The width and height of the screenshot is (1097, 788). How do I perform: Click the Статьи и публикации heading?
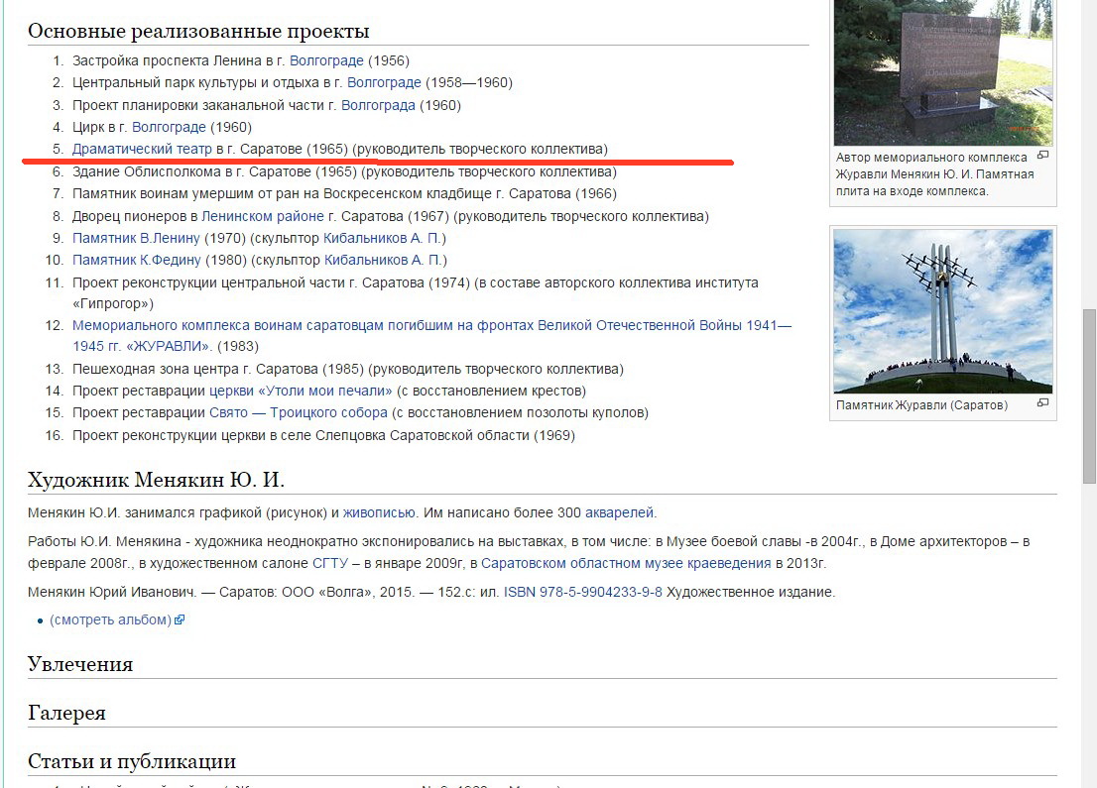pyautogui.click(x=132, y=761)
